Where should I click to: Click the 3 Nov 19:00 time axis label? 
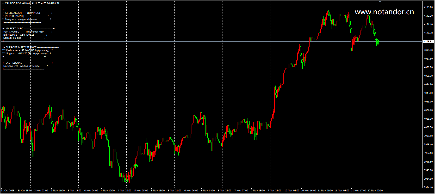click(74, 191)
